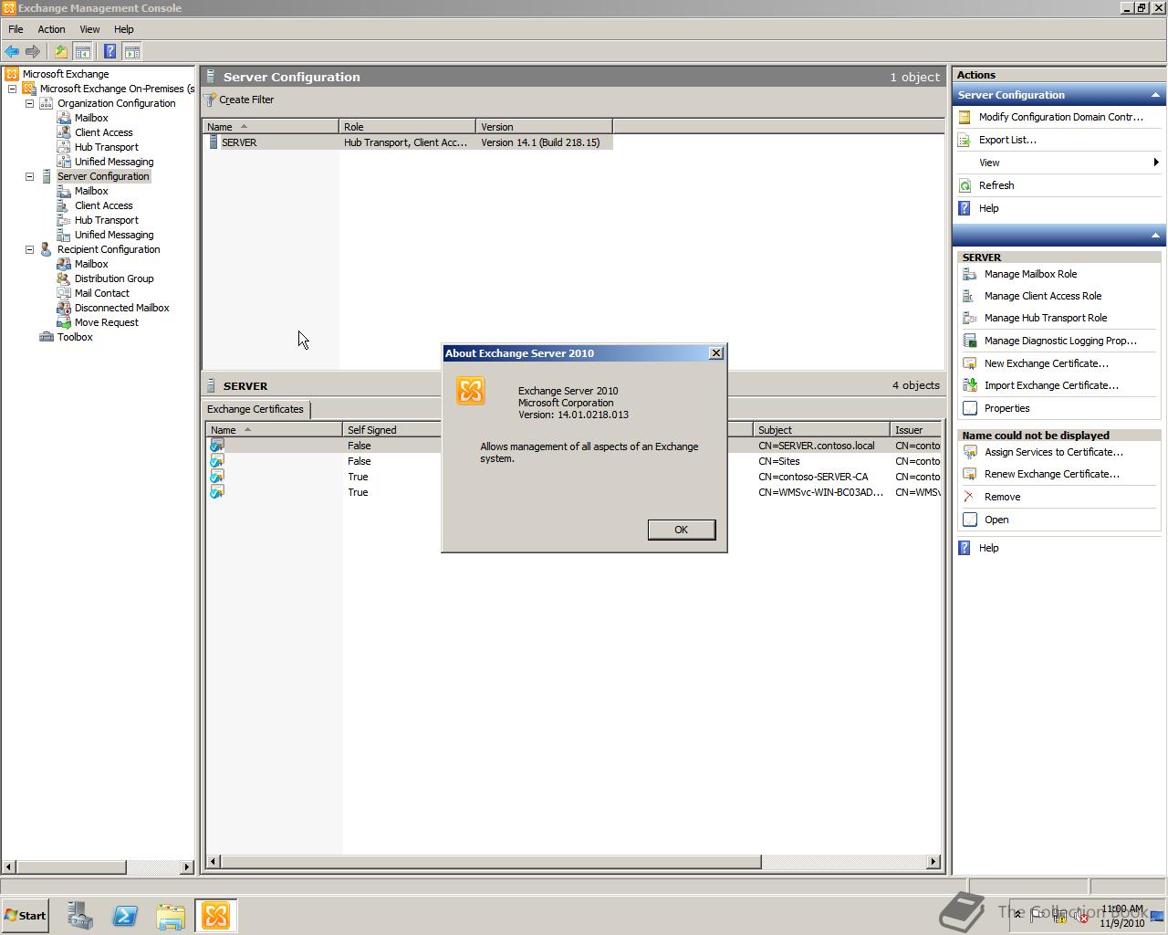Open Windows Explorer from the taskbar
This screenshot has width=1168, height=935.
(x=171, y=916)
